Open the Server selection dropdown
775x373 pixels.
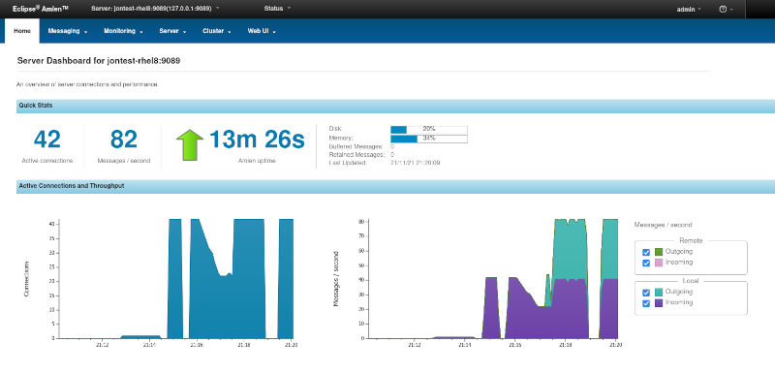[x=155, y=9]
